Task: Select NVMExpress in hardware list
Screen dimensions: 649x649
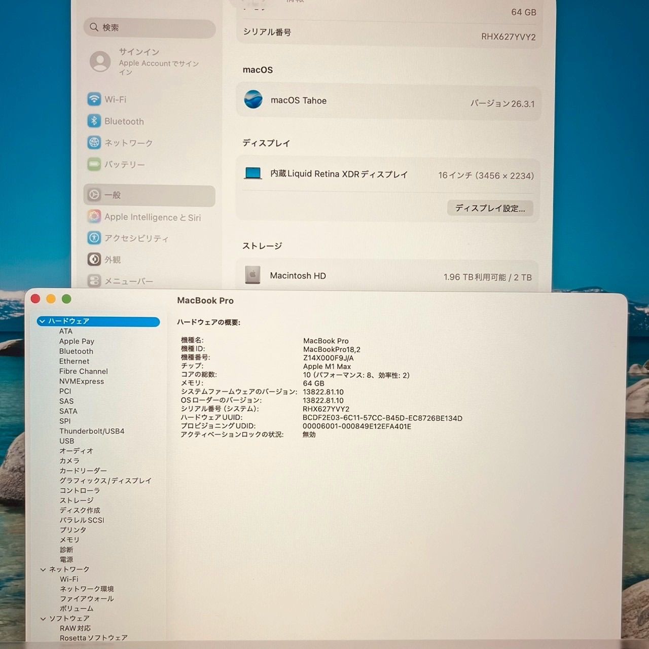Action: point(82,381)
